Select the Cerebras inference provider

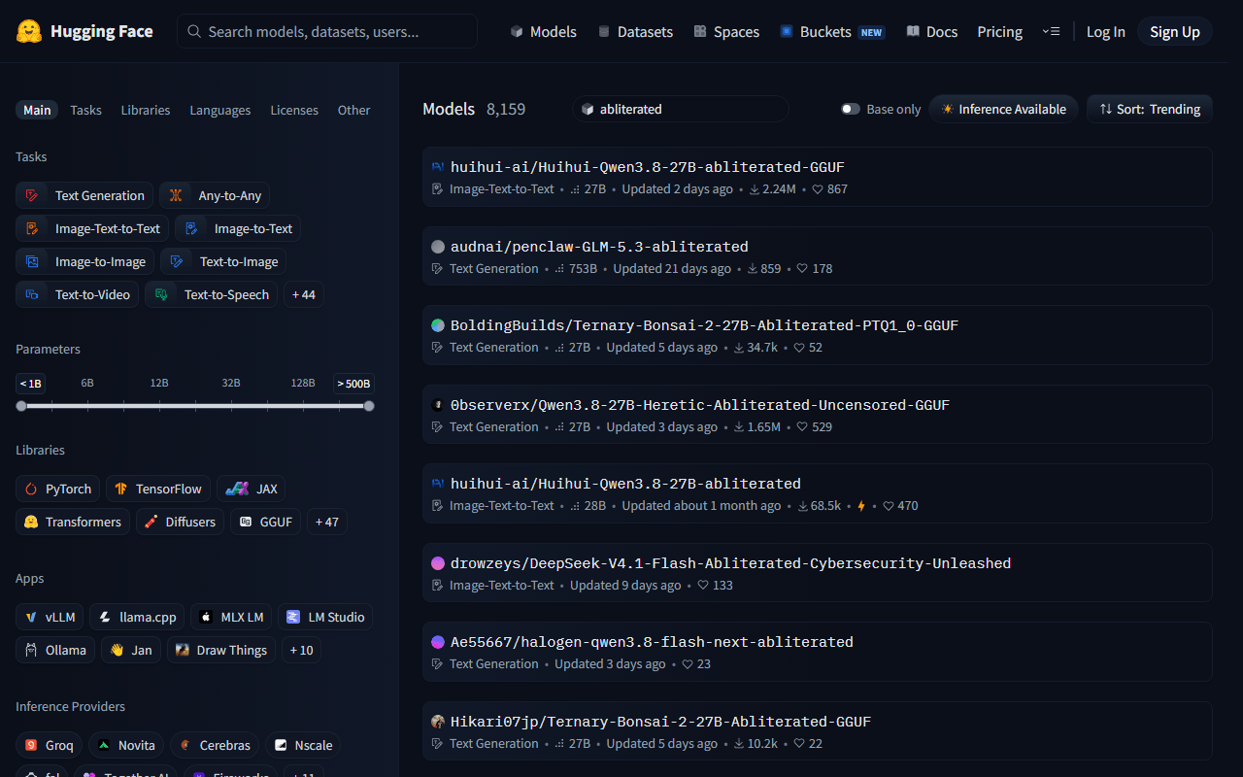215,745
